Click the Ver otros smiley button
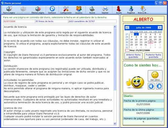The image size is (168, 128). [x=155, y=76]
